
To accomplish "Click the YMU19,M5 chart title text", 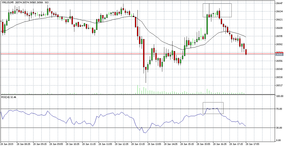I will click(x=7, y=2).
